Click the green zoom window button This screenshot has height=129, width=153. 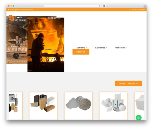click(13, 6)
